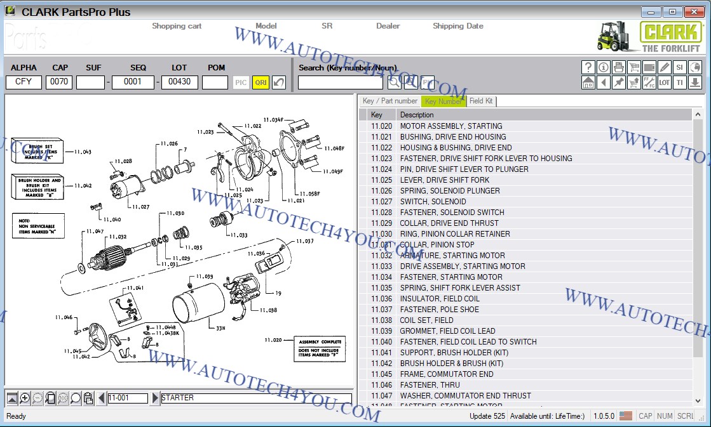Screen dimensions: 711x427
Task: Click the download arrow icon
Action: pos(695,82)
